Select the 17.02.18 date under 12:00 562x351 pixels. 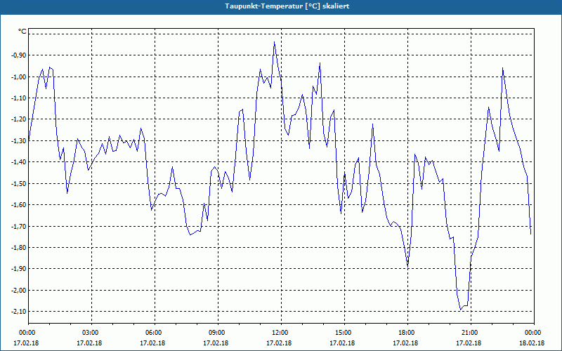[279, 343]
